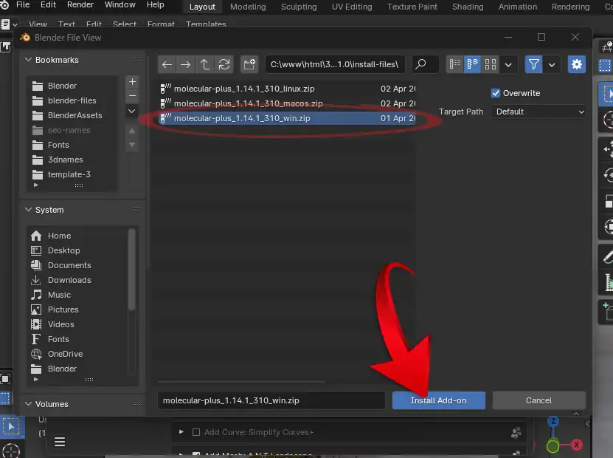Toggle the options region gear icon
The height and width of the screenshot is (458, 613).
tap(577, 64)
